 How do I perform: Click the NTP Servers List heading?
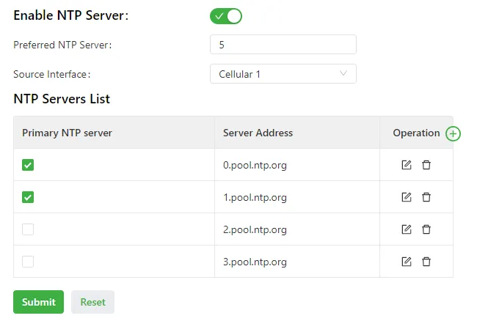(62, 99)
